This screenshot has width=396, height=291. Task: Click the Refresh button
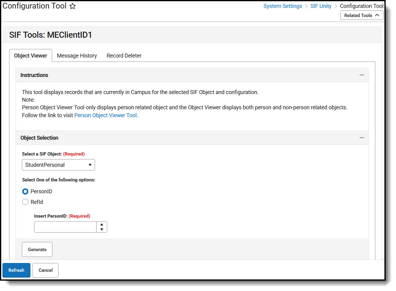tap(16, 270)
